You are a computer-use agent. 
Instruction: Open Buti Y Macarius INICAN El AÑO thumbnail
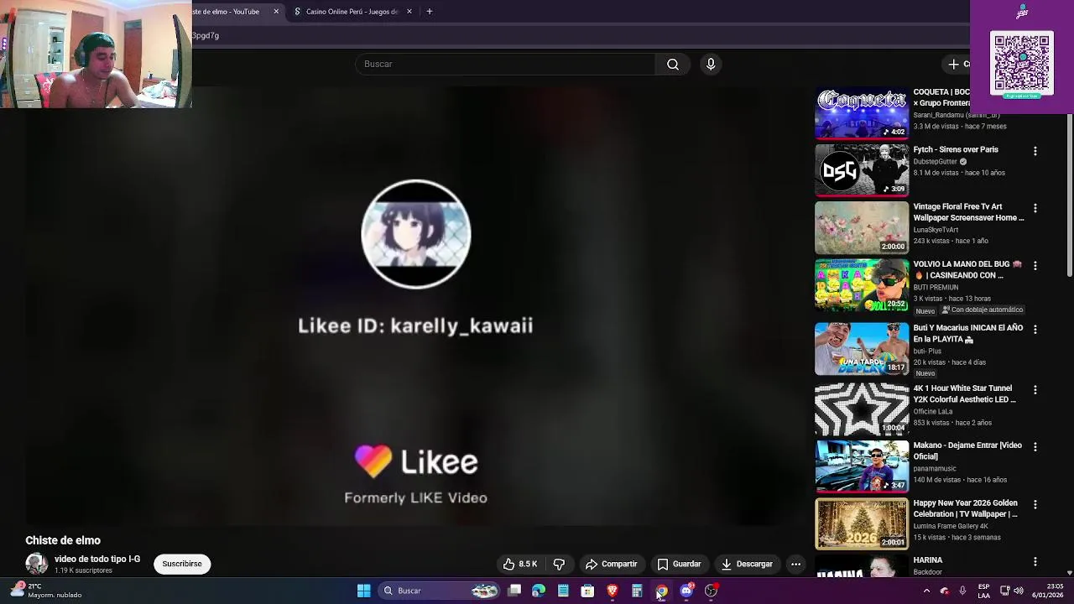coord(862,349)
